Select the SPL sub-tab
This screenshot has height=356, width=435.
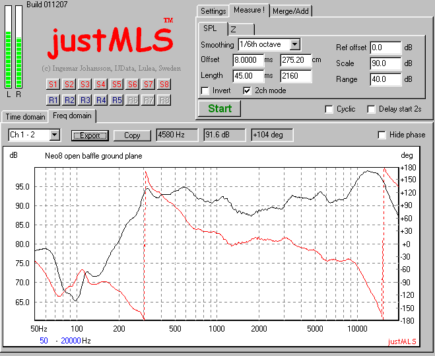[213, 28]
